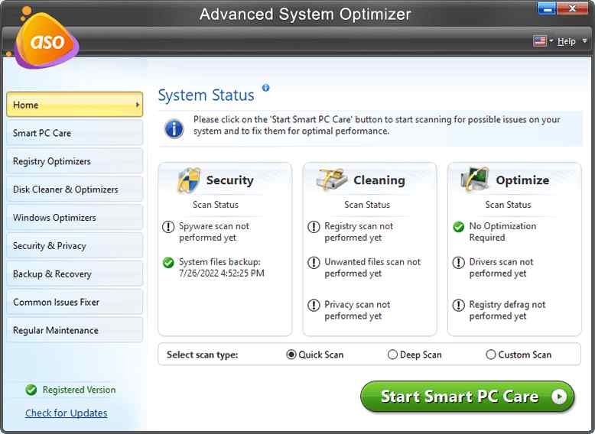Click the play arrow on Start Smart PC Care
This screenshot has width=595, height=434.
(558, 397)
